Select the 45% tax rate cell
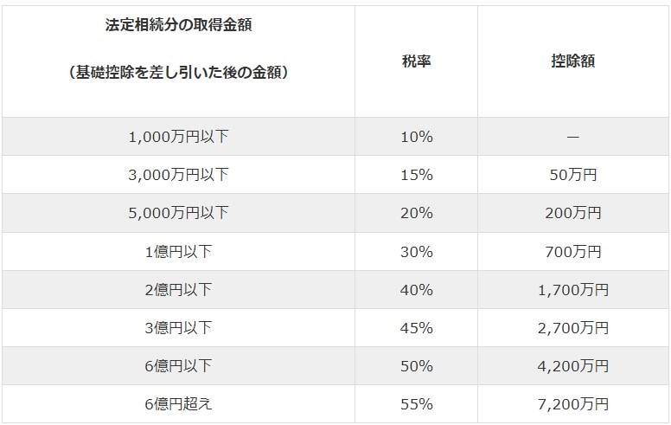The image size is (671, 425). pos(417,328)
